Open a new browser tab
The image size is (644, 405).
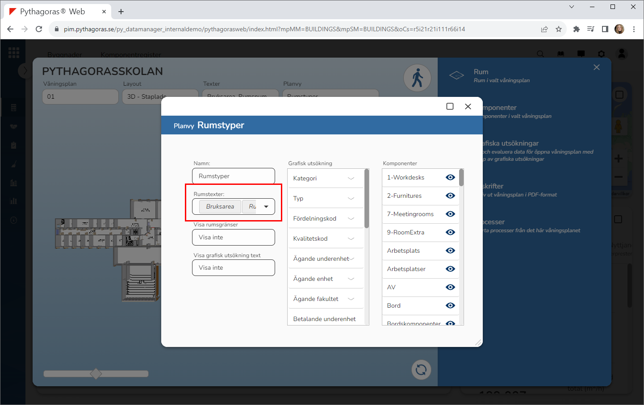121,12
